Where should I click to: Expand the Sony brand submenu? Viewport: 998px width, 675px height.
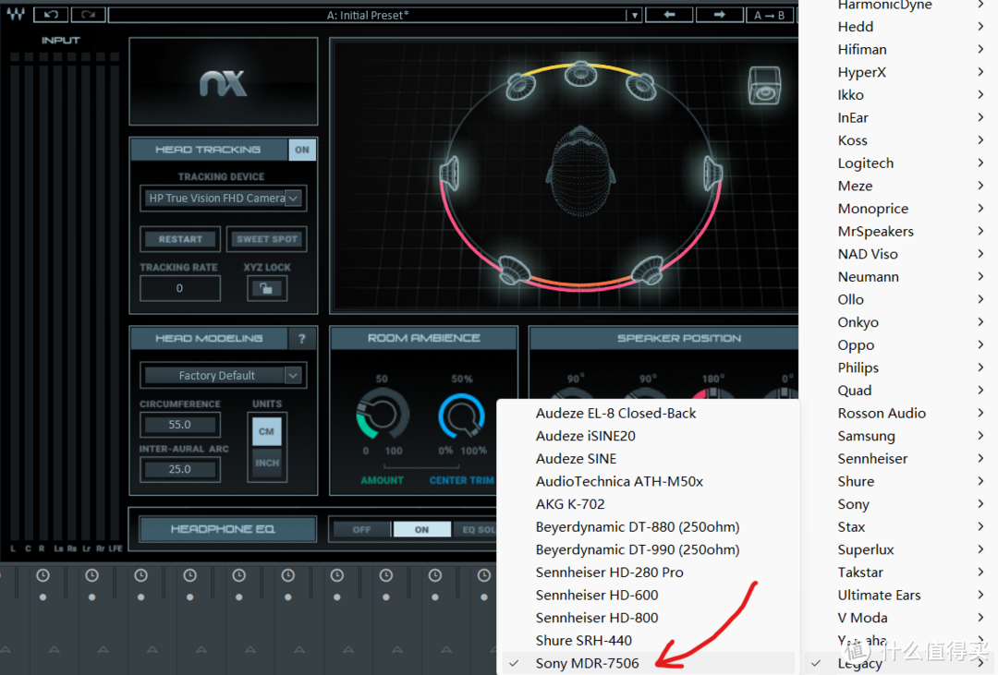[900, 504]
